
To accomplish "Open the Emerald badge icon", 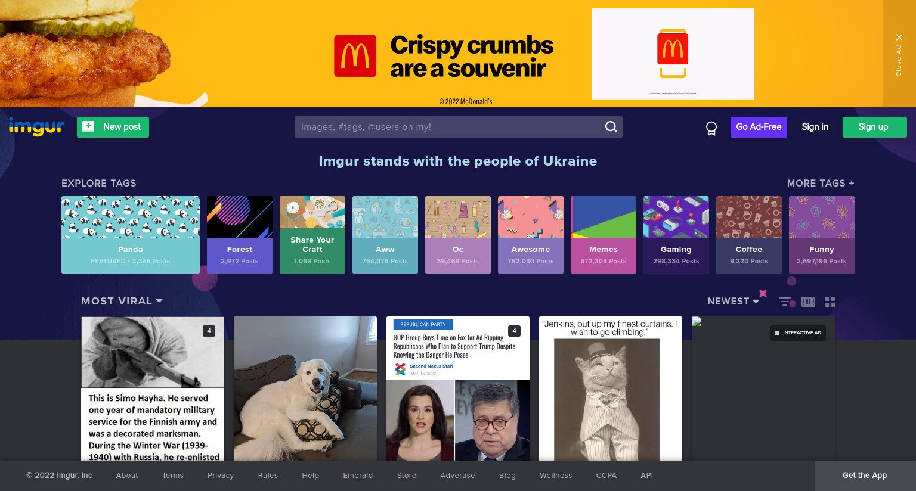I will [x=711, y=128].
